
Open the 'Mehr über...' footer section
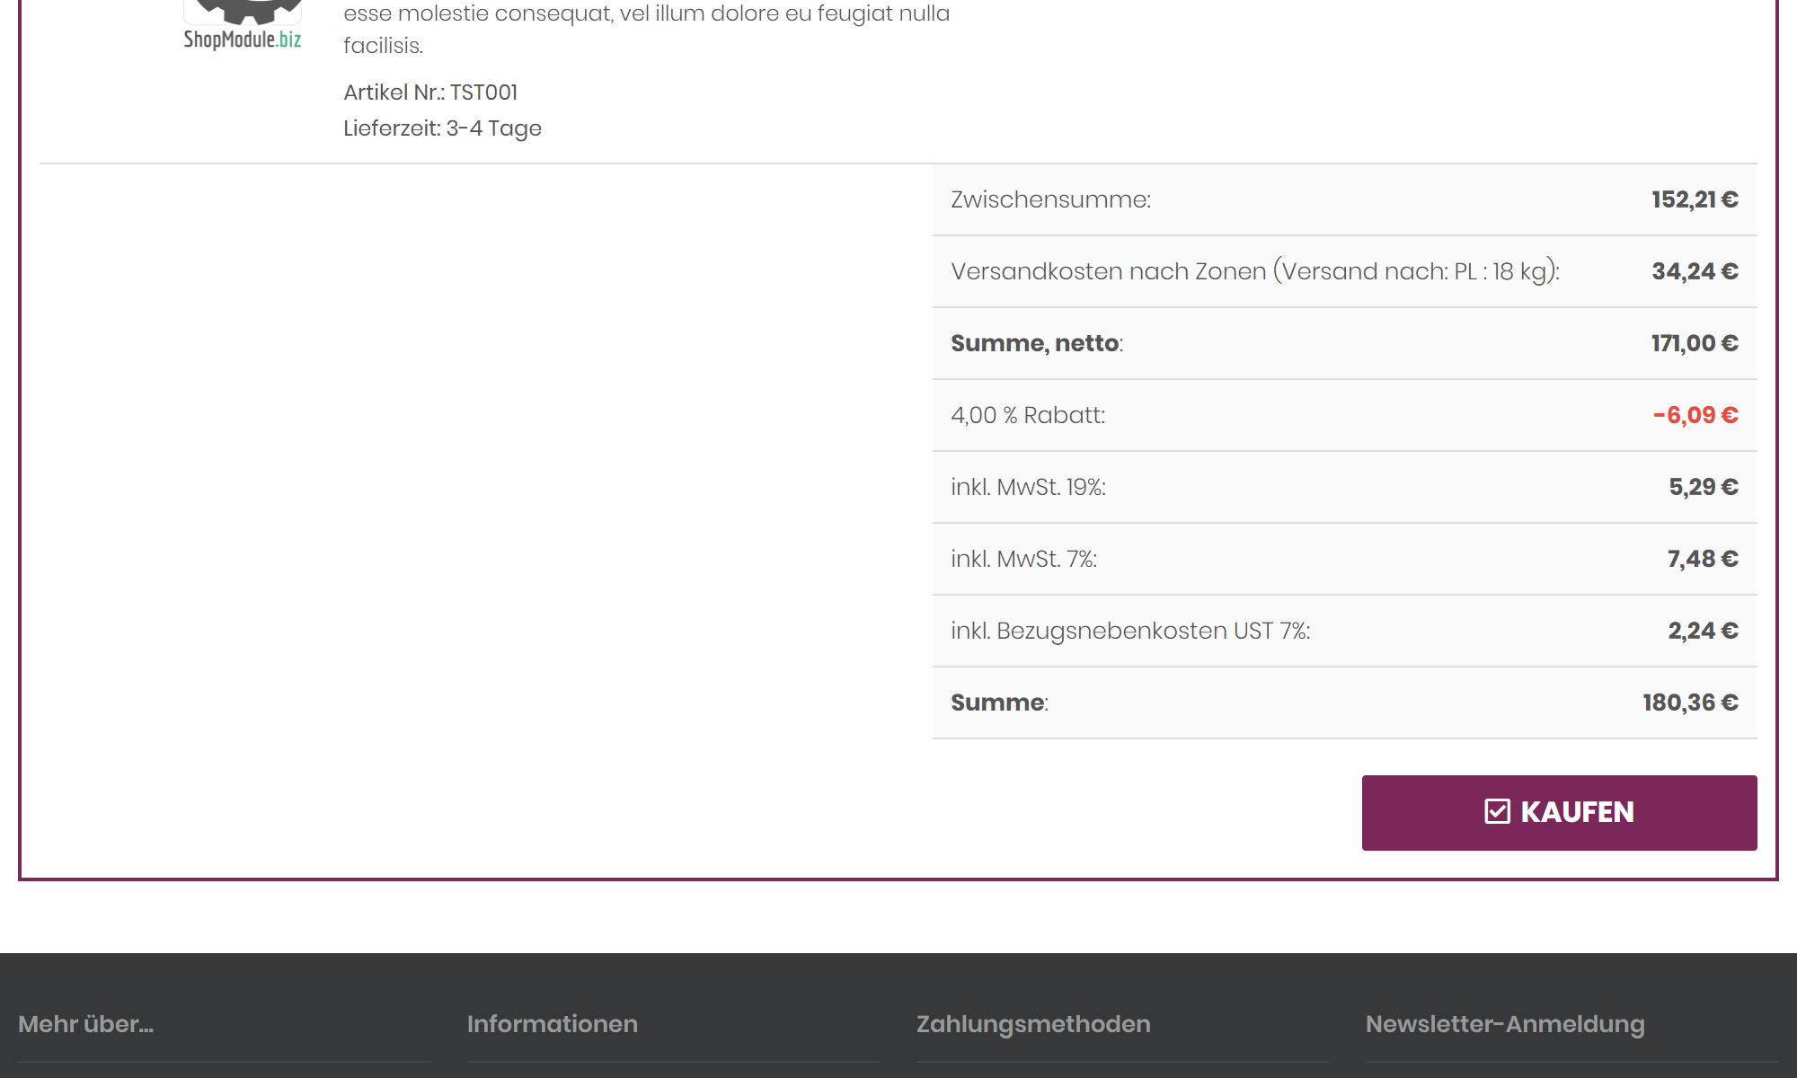(x=86, y=1024)
